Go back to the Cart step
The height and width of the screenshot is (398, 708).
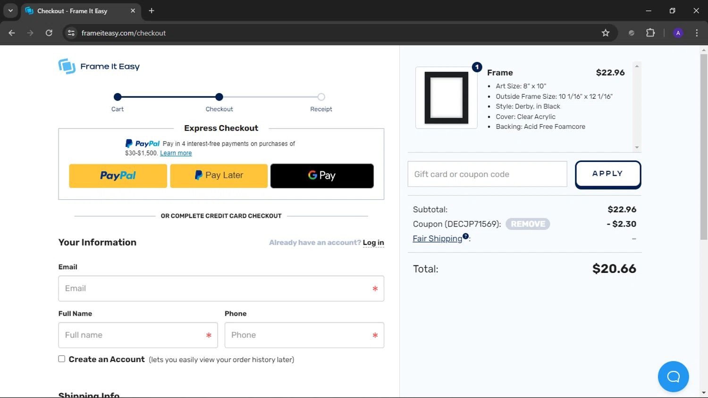pyautogui.click(x=118, y=97)
